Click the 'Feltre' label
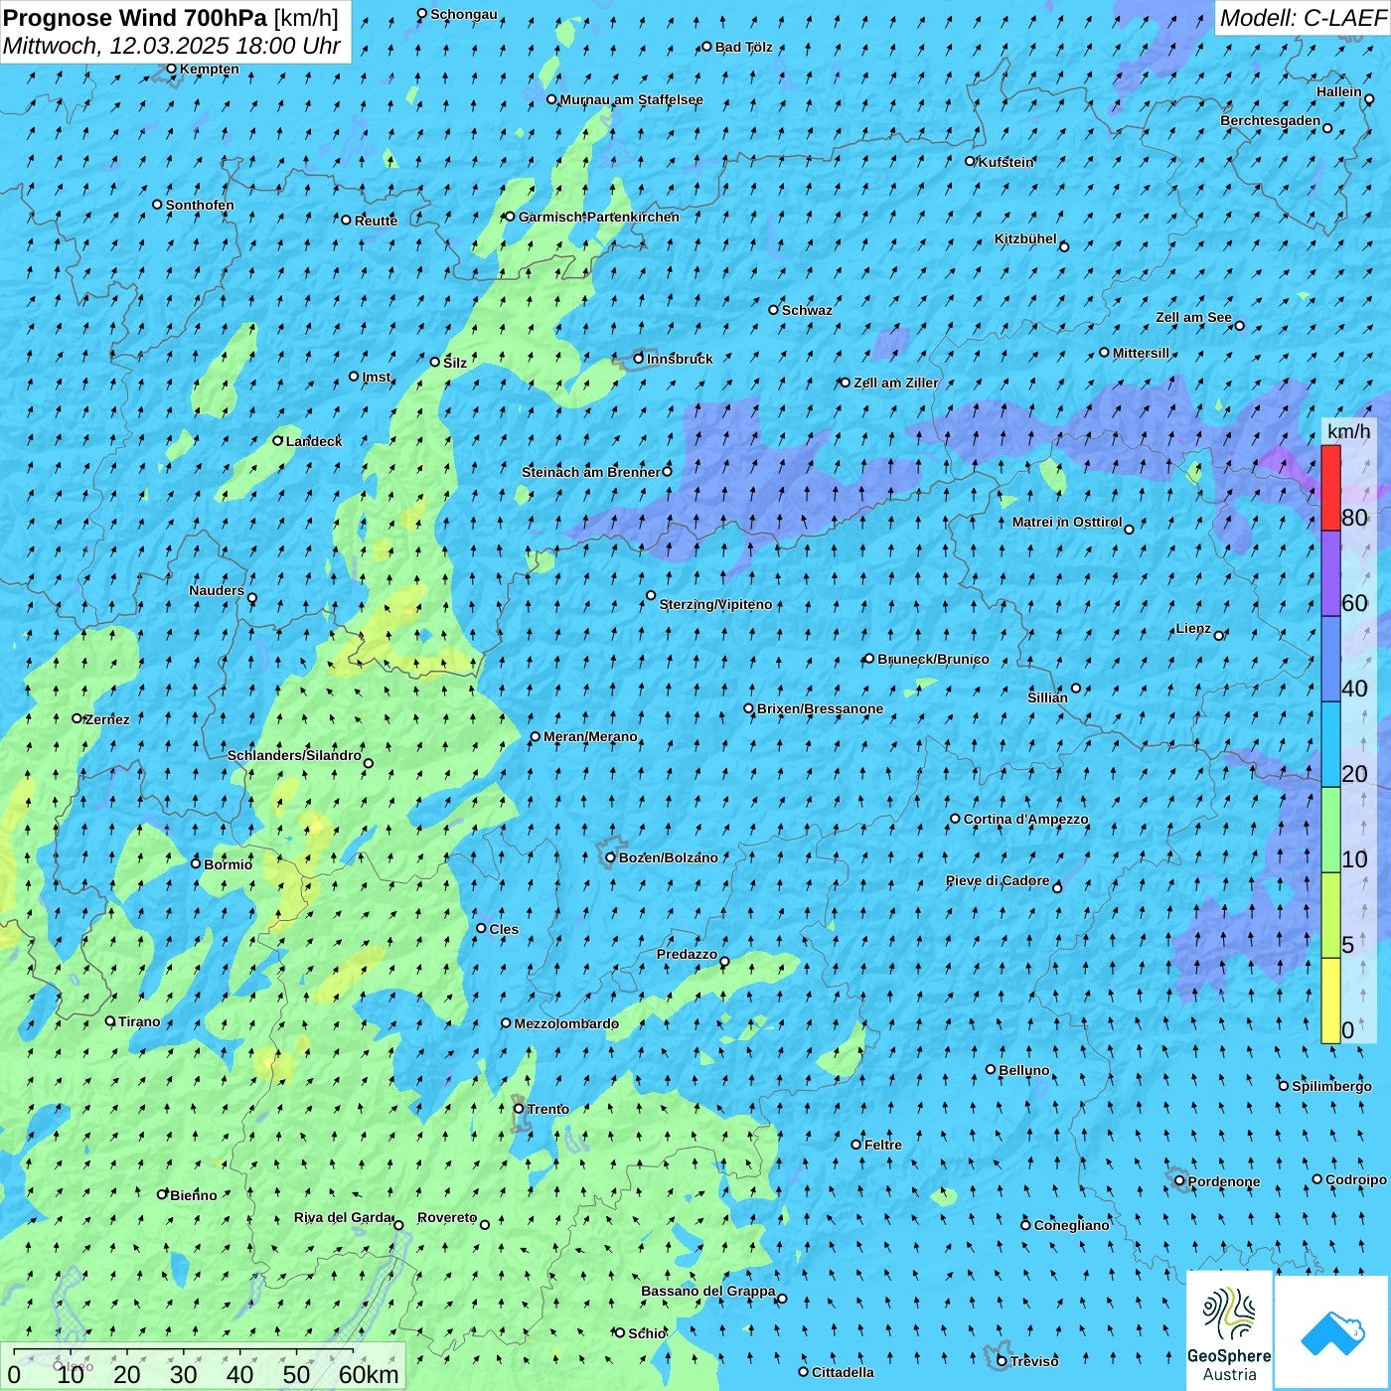The height and width of the screenshot is (1391, 1391). click(x=883, y=1145)
